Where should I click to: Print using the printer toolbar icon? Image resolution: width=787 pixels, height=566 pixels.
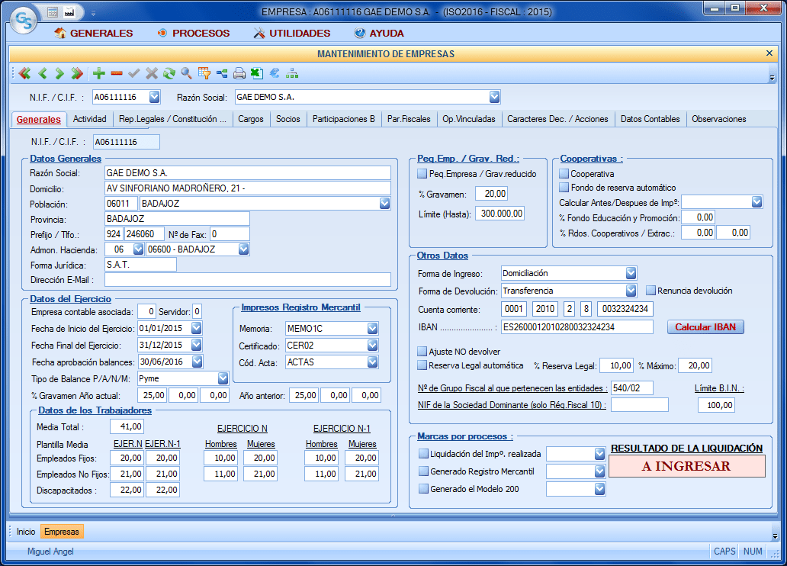click(239, 73)
